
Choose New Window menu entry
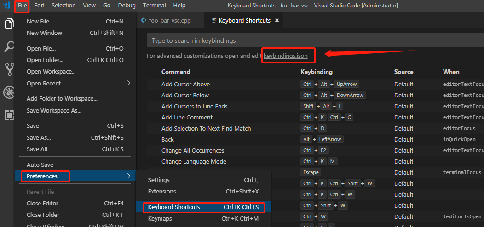[x=75, y=33]
